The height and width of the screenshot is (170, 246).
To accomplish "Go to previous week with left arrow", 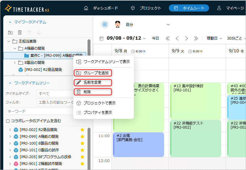I will (x=177, y=38).
